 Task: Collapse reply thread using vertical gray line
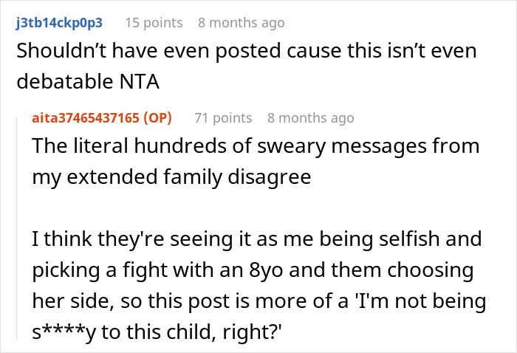(17, 227)
